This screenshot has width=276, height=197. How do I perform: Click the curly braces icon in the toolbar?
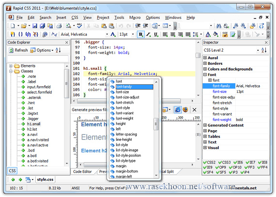pos(20,34)
